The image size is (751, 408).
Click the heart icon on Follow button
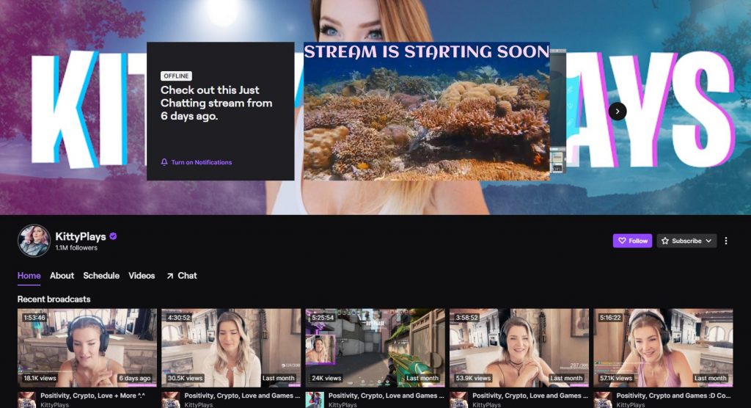tap(622, 241)
